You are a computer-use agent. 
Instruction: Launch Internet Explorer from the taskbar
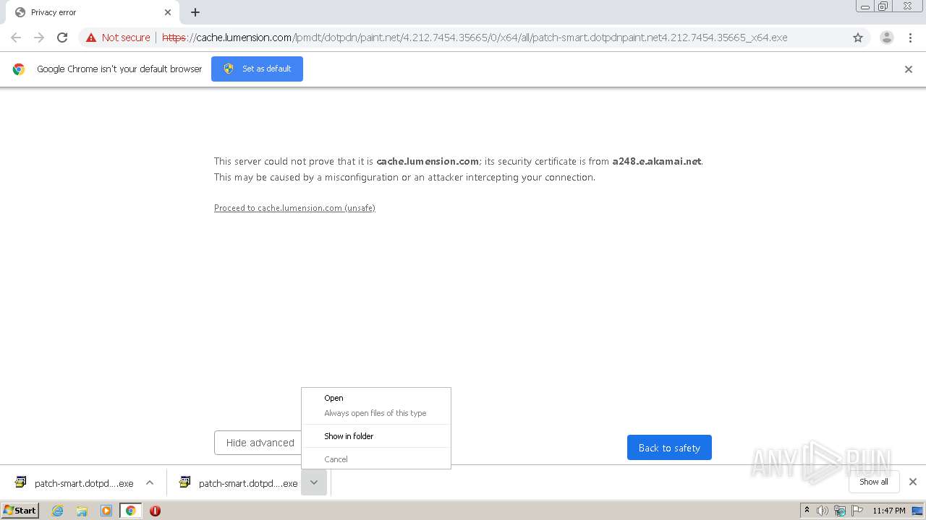point(58,511)
